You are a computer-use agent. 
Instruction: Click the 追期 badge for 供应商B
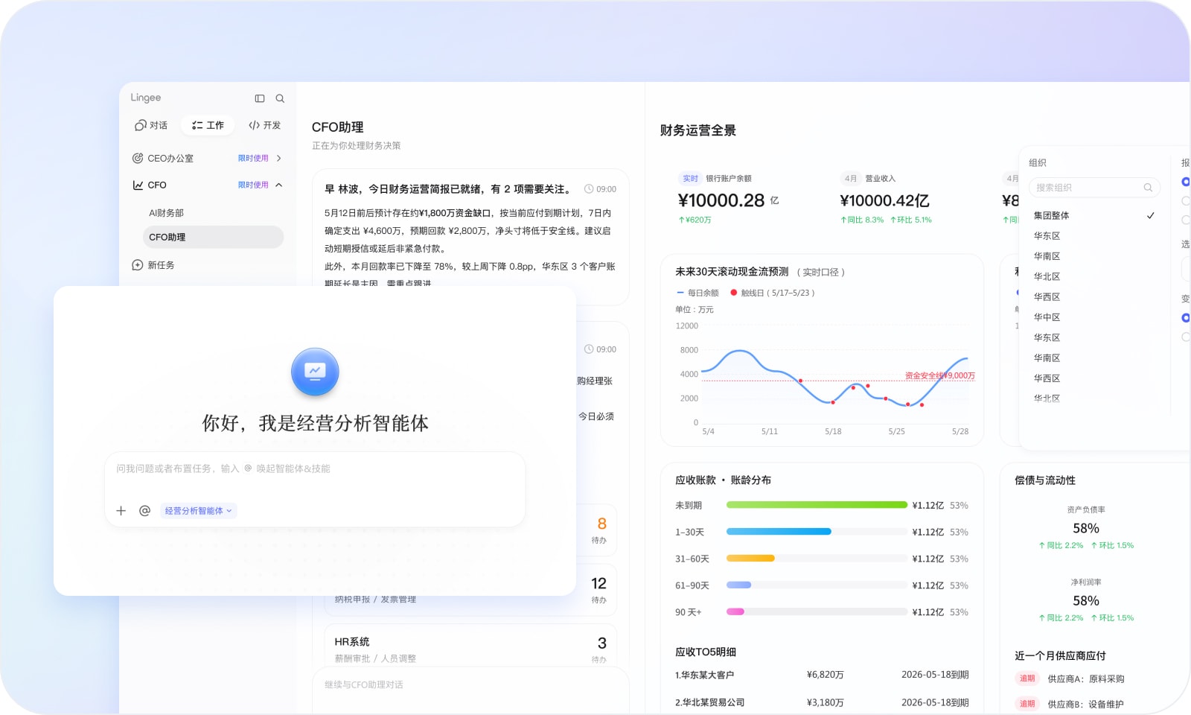[1027, 704]
